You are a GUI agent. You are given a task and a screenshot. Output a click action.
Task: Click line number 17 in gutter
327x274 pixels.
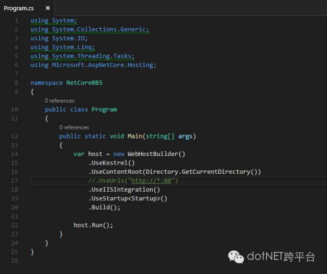15,180
